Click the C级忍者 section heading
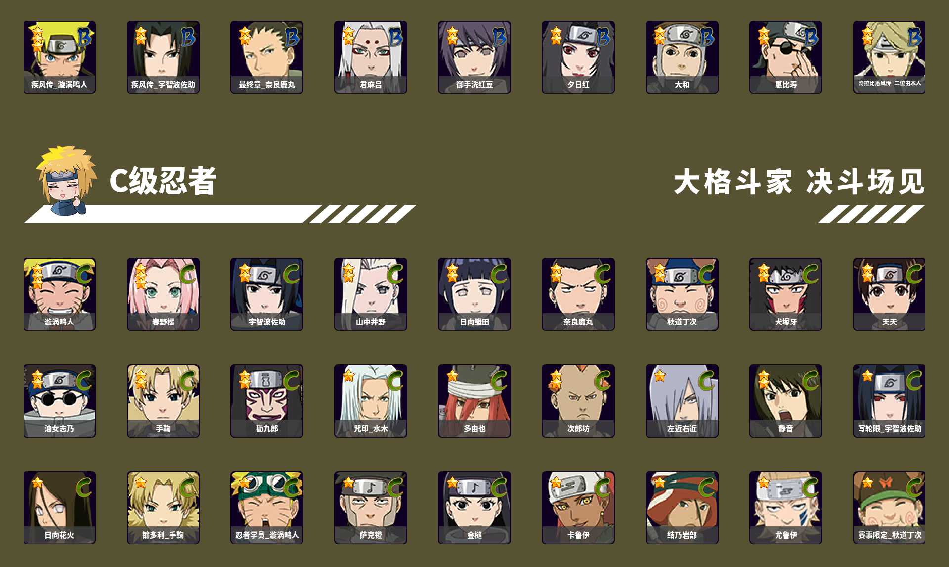Image resolution: width=949 pixels, height=567 pixels. click(x=163, y=181)
